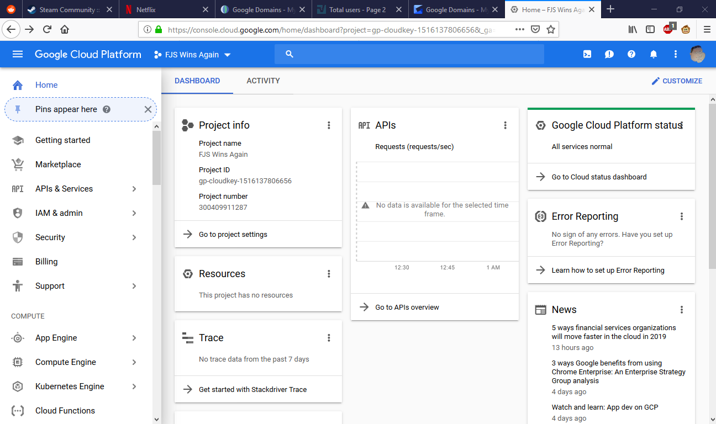Open APIs card options menu
Screen dimensions: 716x424
505,125
